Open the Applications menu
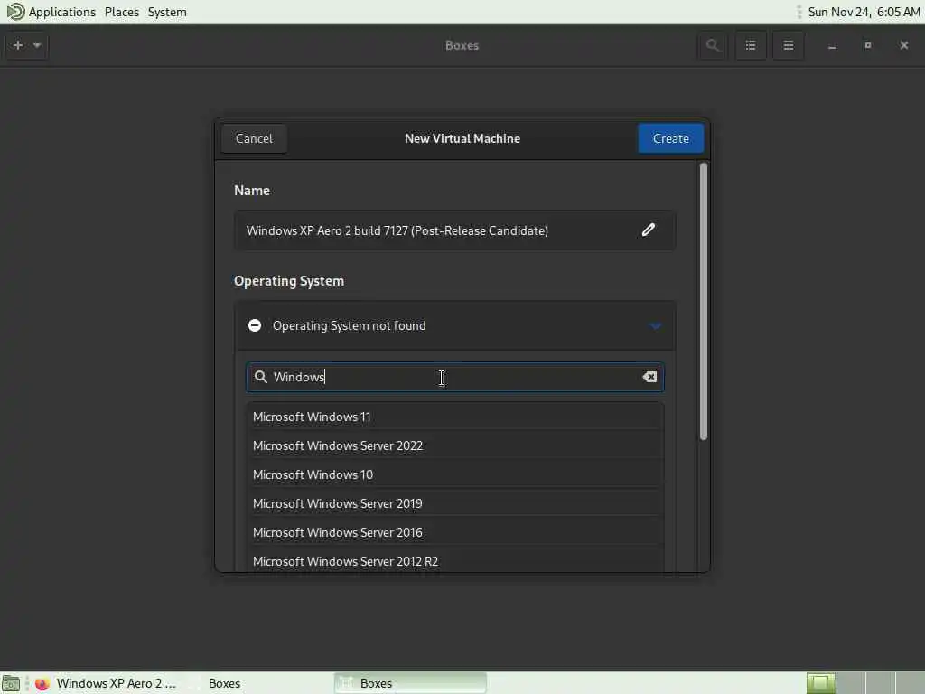 62,12
